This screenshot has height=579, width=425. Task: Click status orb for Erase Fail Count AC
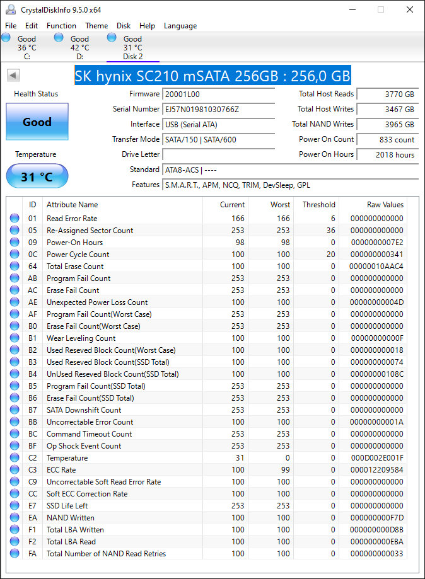[15, 290]
